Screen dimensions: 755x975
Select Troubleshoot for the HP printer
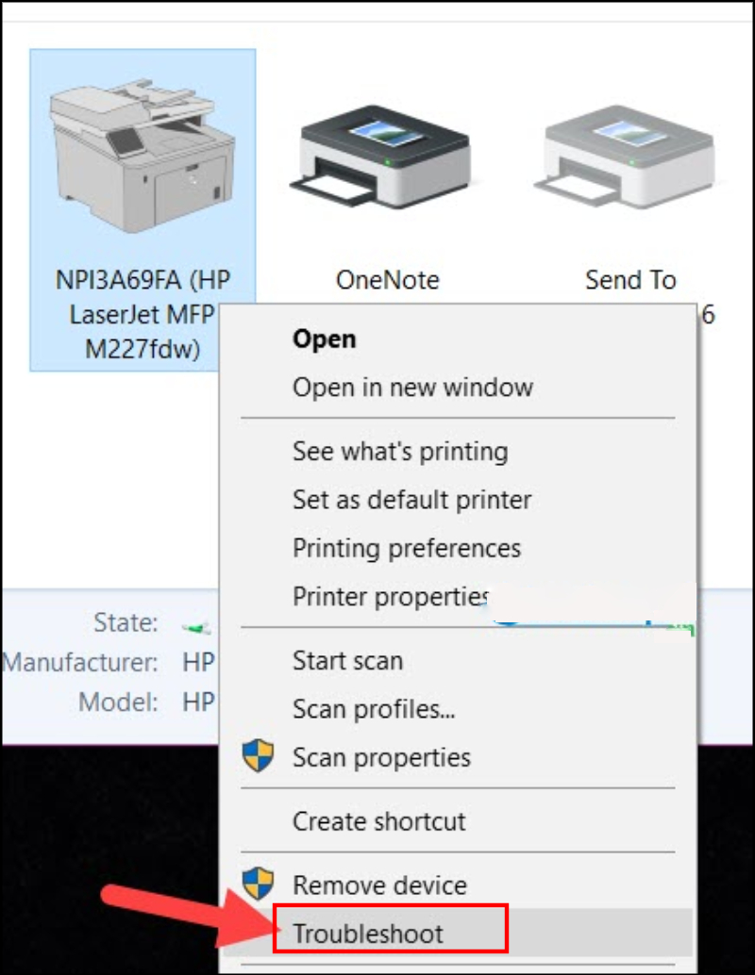[x=369, y=932]
